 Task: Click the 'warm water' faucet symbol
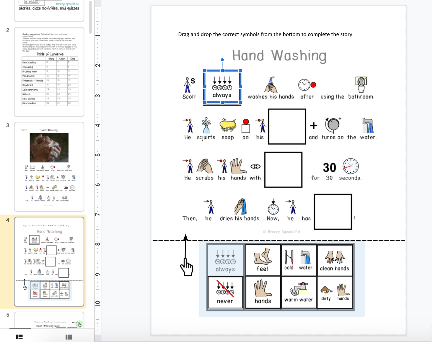point(299,292)
